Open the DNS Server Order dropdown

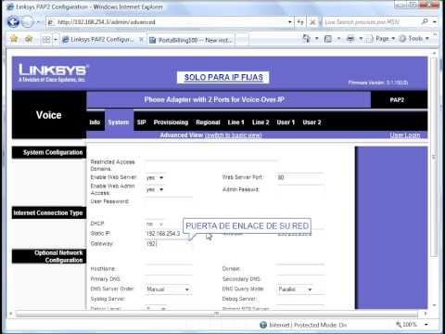coord(168,289)
